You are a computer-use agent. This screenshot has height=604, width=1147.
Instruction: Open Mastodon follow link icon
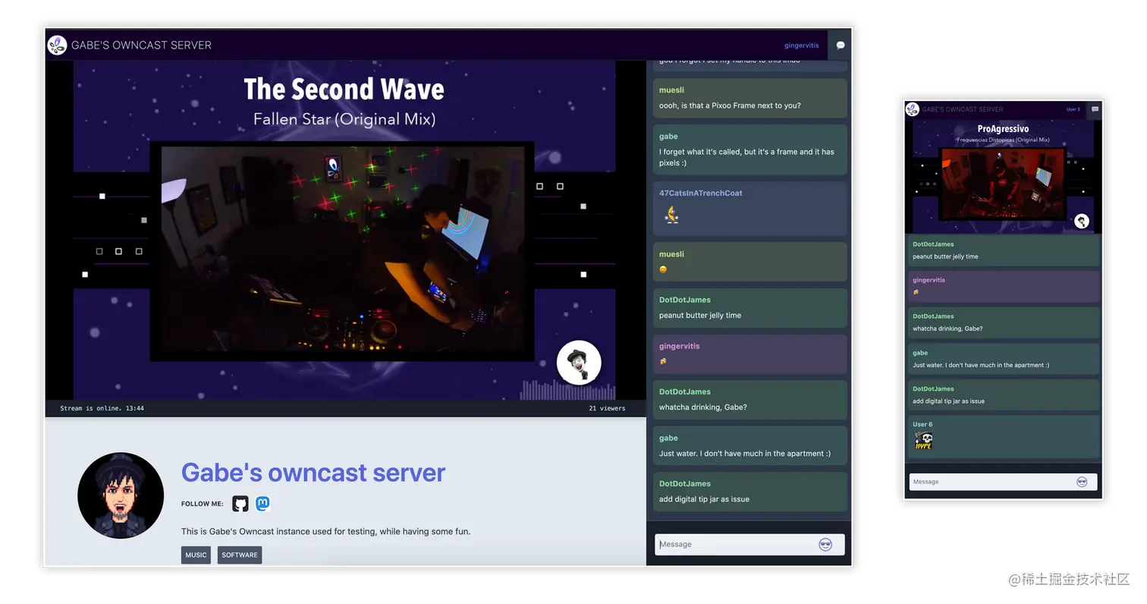coord(262,503)
